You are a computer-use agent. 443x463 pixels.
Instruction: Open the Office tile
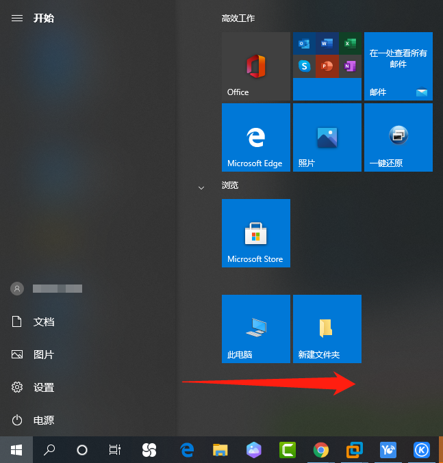coord(255,66)
